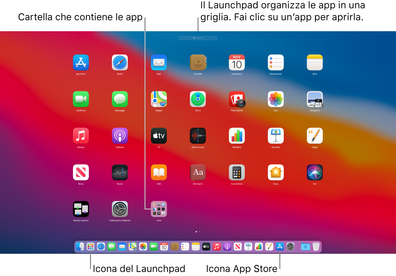The height and width of the screenshot is (276, 396).
Task: Open FaceTime from the Dock
Action: [x=154, y=247]
